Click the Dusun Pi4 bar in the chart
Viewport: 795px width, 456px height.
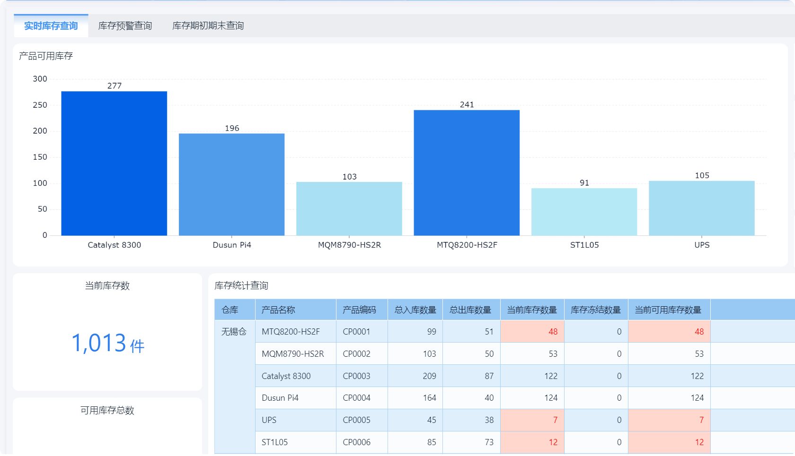232,184
